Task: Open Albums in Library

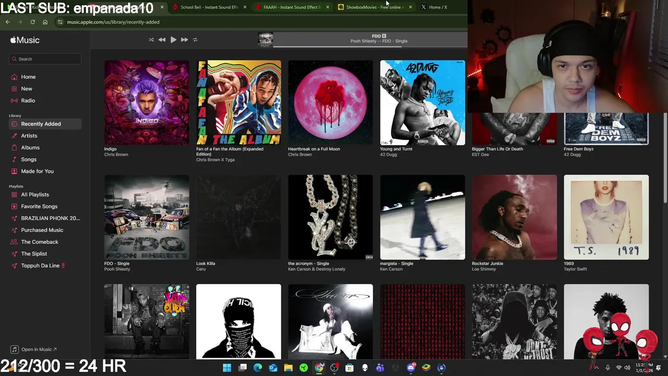Action: click(45, 147)
